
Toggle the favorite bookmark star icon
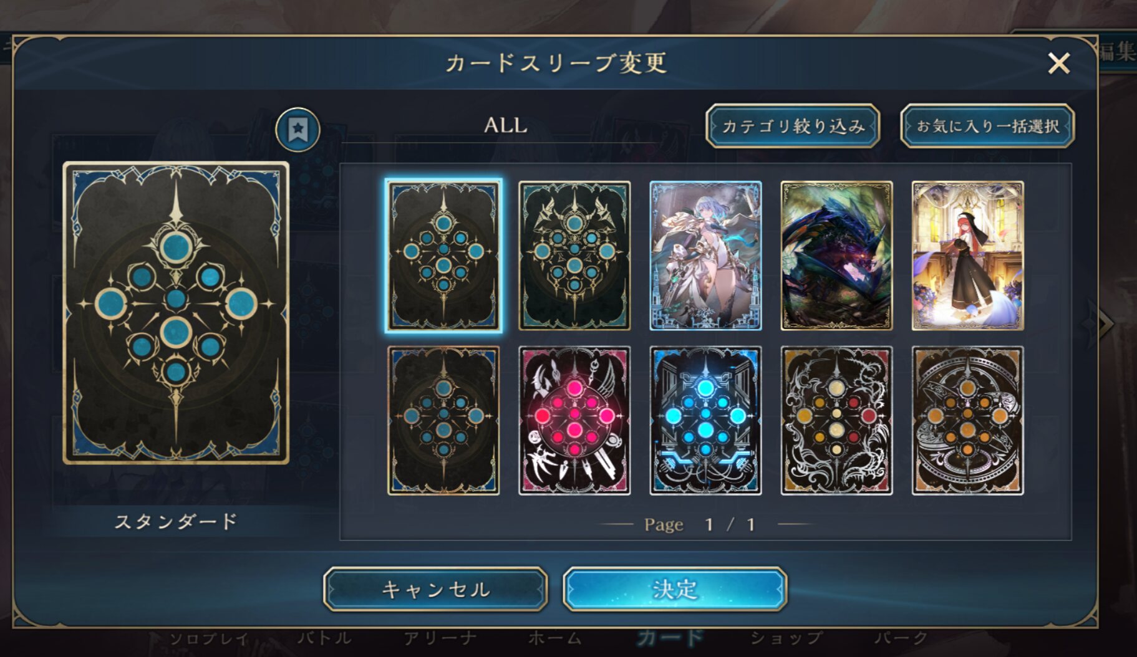[x=298, y=130]
